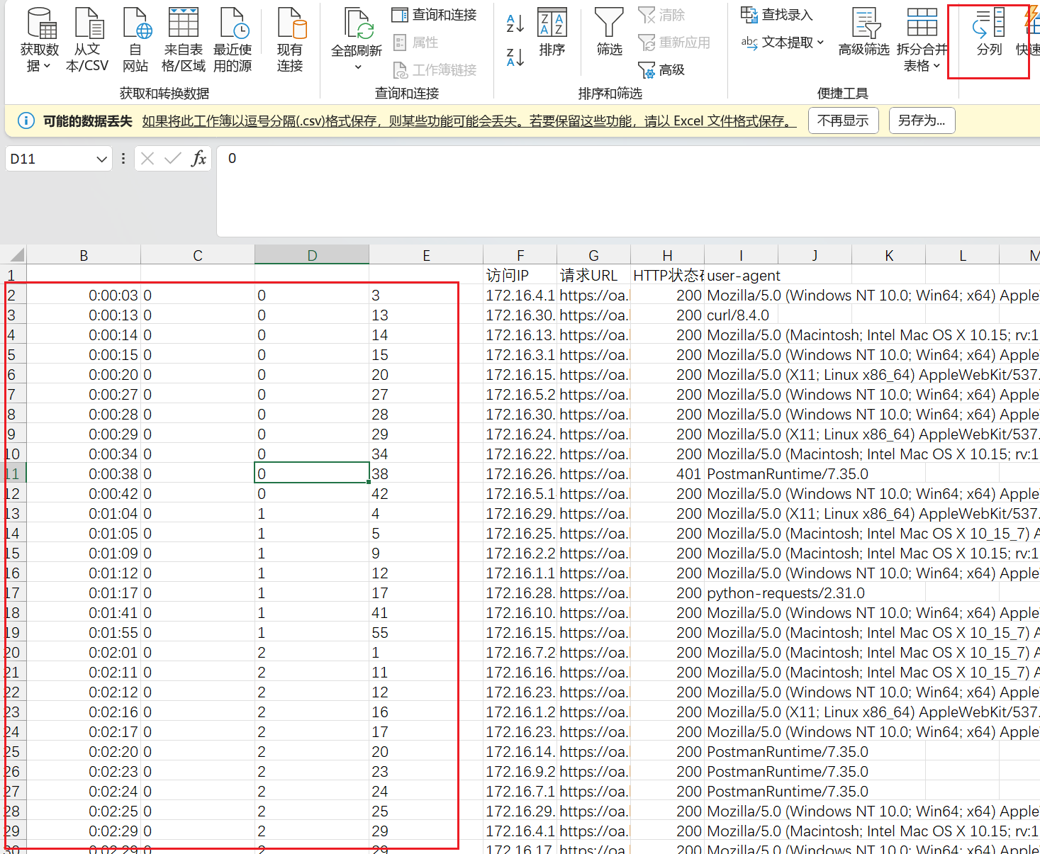Screen dimensions: 1040x854
Task: Click the From Text/CSV import icon
Action: [88, 24]
